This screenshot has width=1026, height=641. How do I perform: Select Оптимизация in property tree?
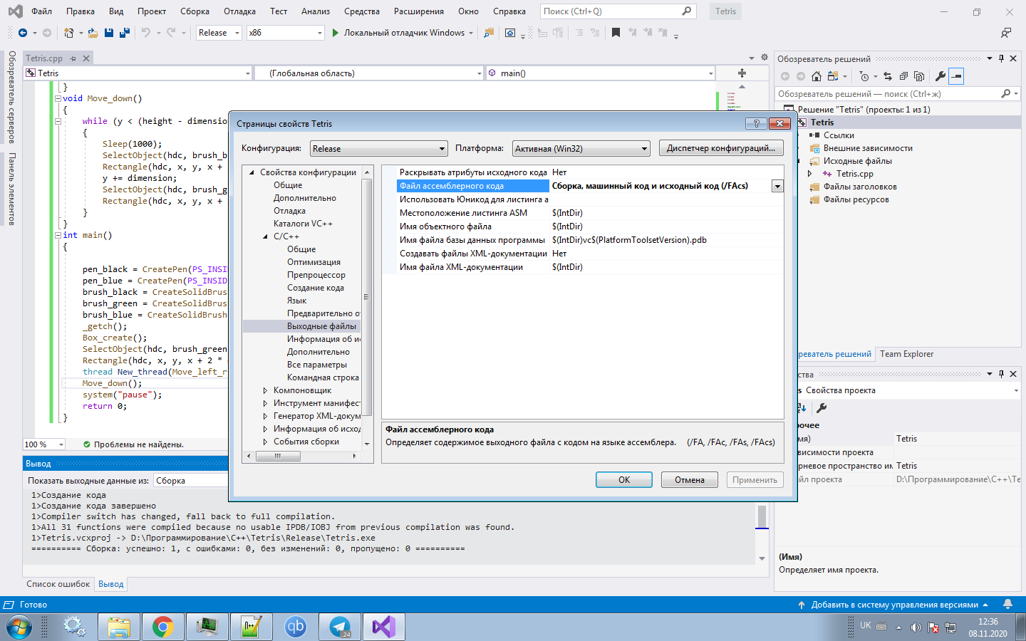313,262
